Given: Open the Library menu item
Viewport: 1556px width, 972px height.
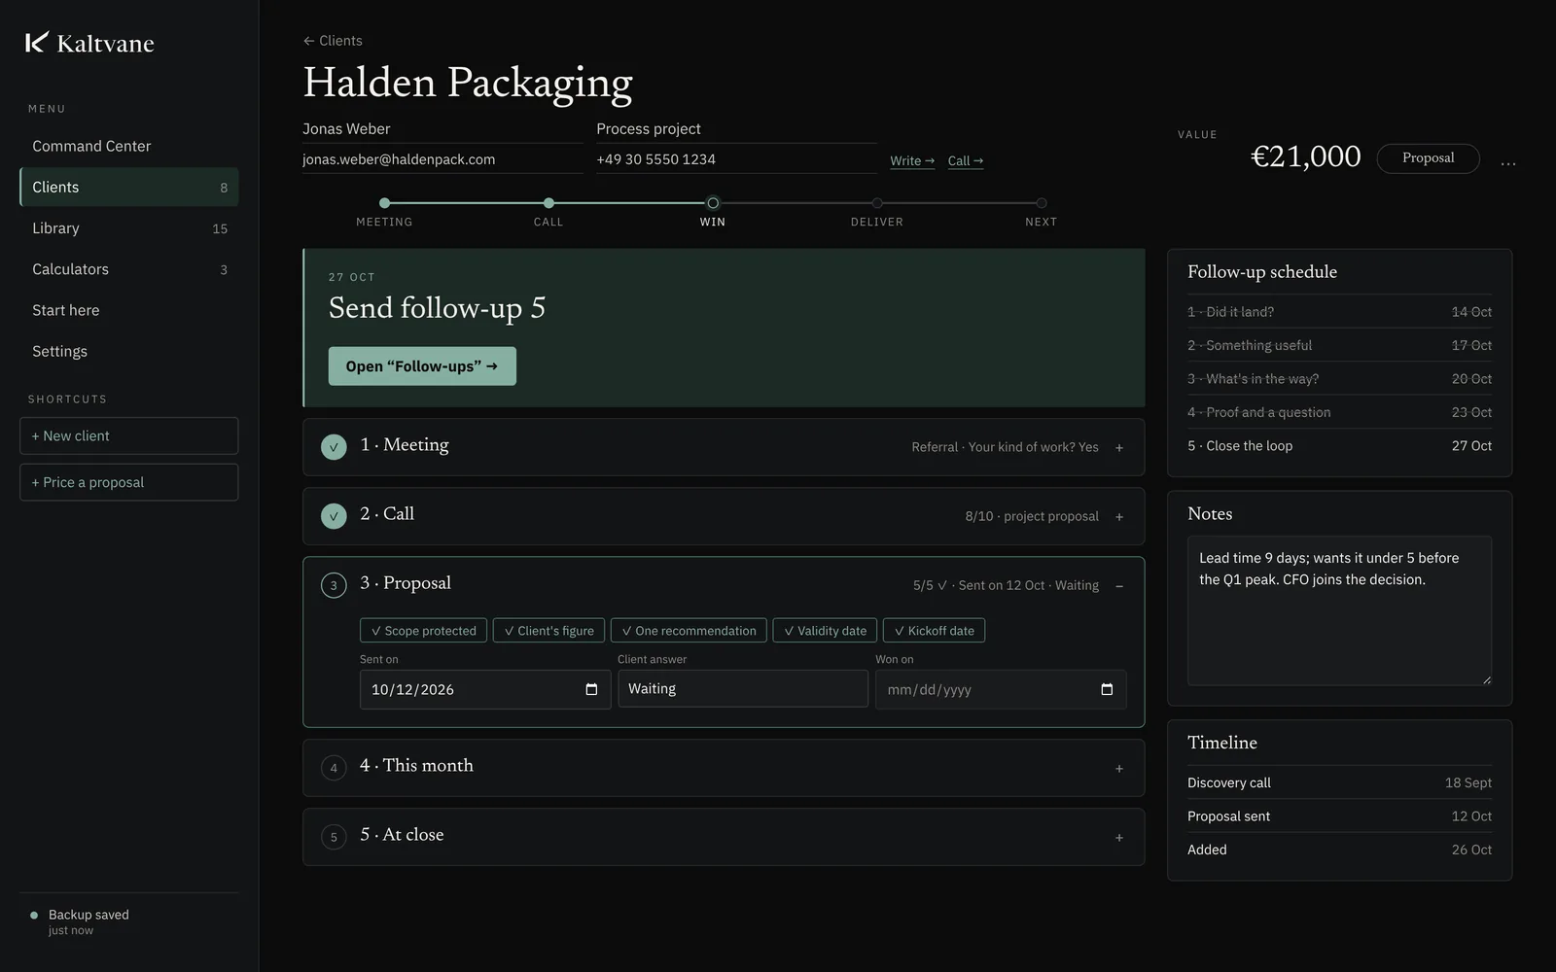Looking at the screenshot, I should coord(128,228).
